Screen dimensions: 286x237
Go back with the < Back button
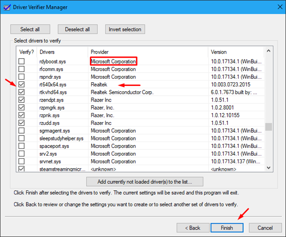click(193, 228)
